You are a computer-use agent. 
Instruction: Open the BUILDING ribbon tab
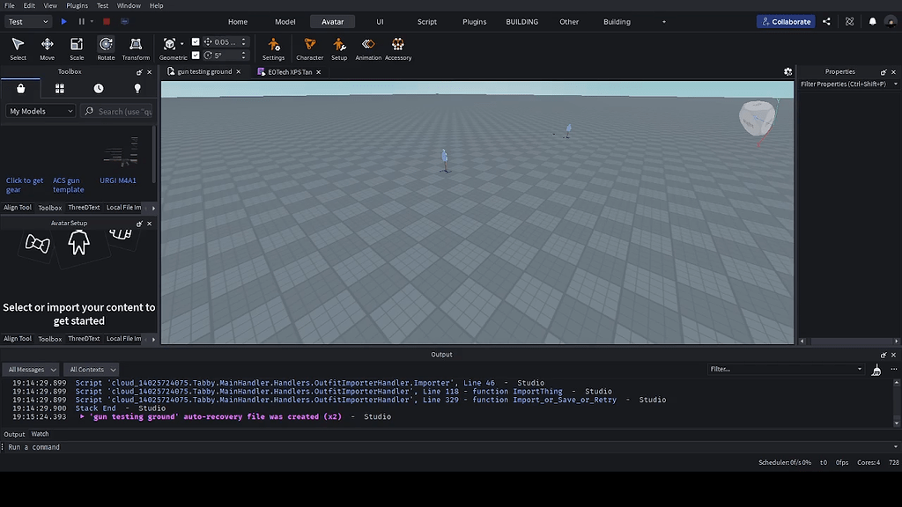click(x=521, y=22)
